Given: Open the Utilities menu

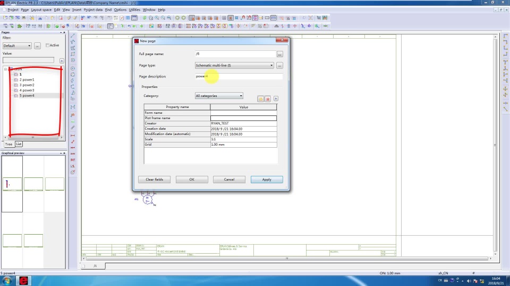Looking at the screenshot, I should coord(134,10).
